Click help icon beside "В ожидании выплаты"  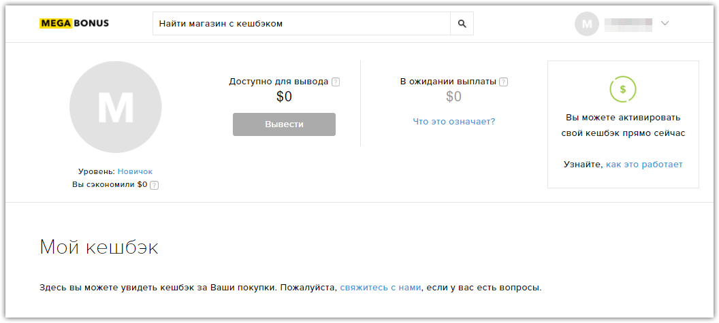click(504, 82)
